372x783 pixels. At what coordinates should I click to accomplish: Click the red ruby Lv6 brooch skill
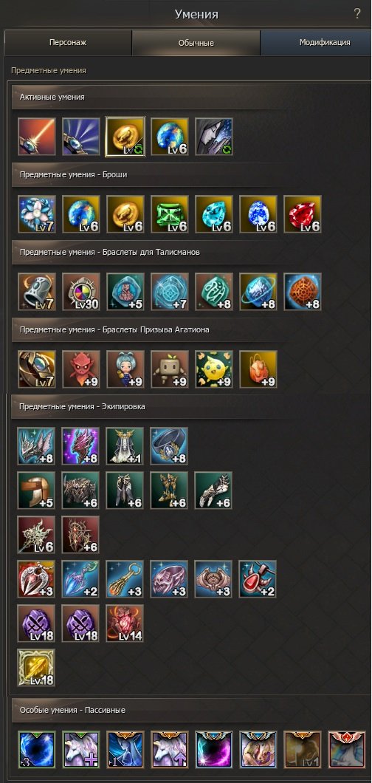(x=303, y=214)
